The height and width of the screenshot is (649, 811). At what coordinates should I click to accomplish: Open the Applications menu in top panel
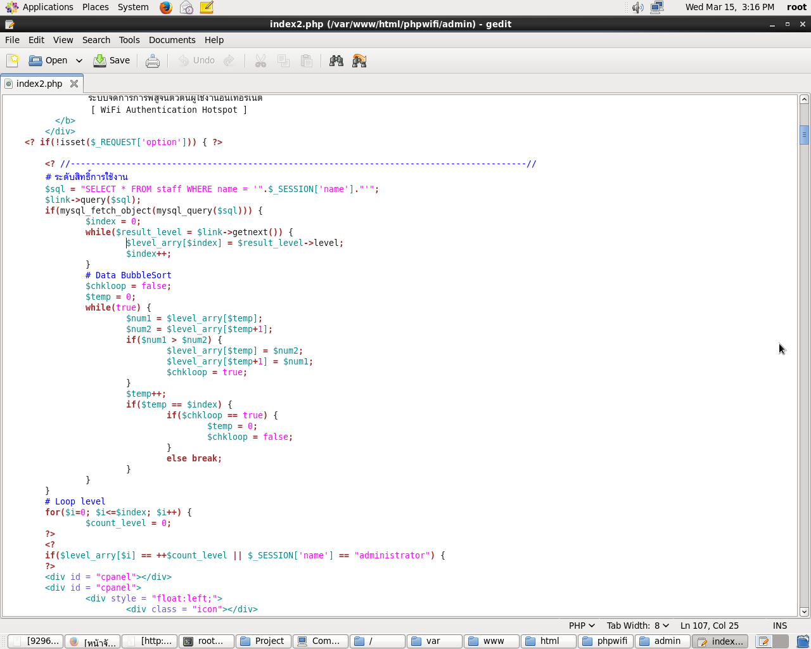pos(39,7)
